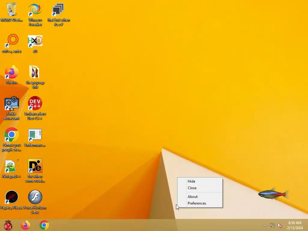Image resolution: width=308 pixels, height=231 pixels.
Task: Select the MEMZ-Dest... recycle bin icon
Action: click(x=12, y=12)
